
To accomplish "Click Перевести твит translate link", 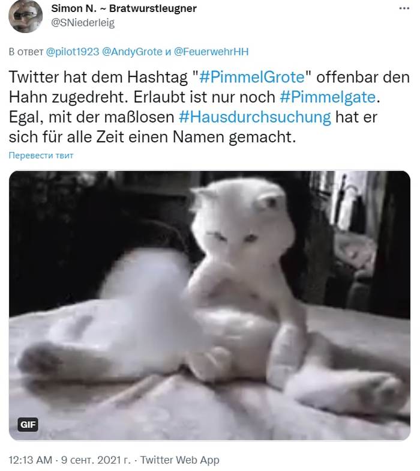I will click(41, 155).
